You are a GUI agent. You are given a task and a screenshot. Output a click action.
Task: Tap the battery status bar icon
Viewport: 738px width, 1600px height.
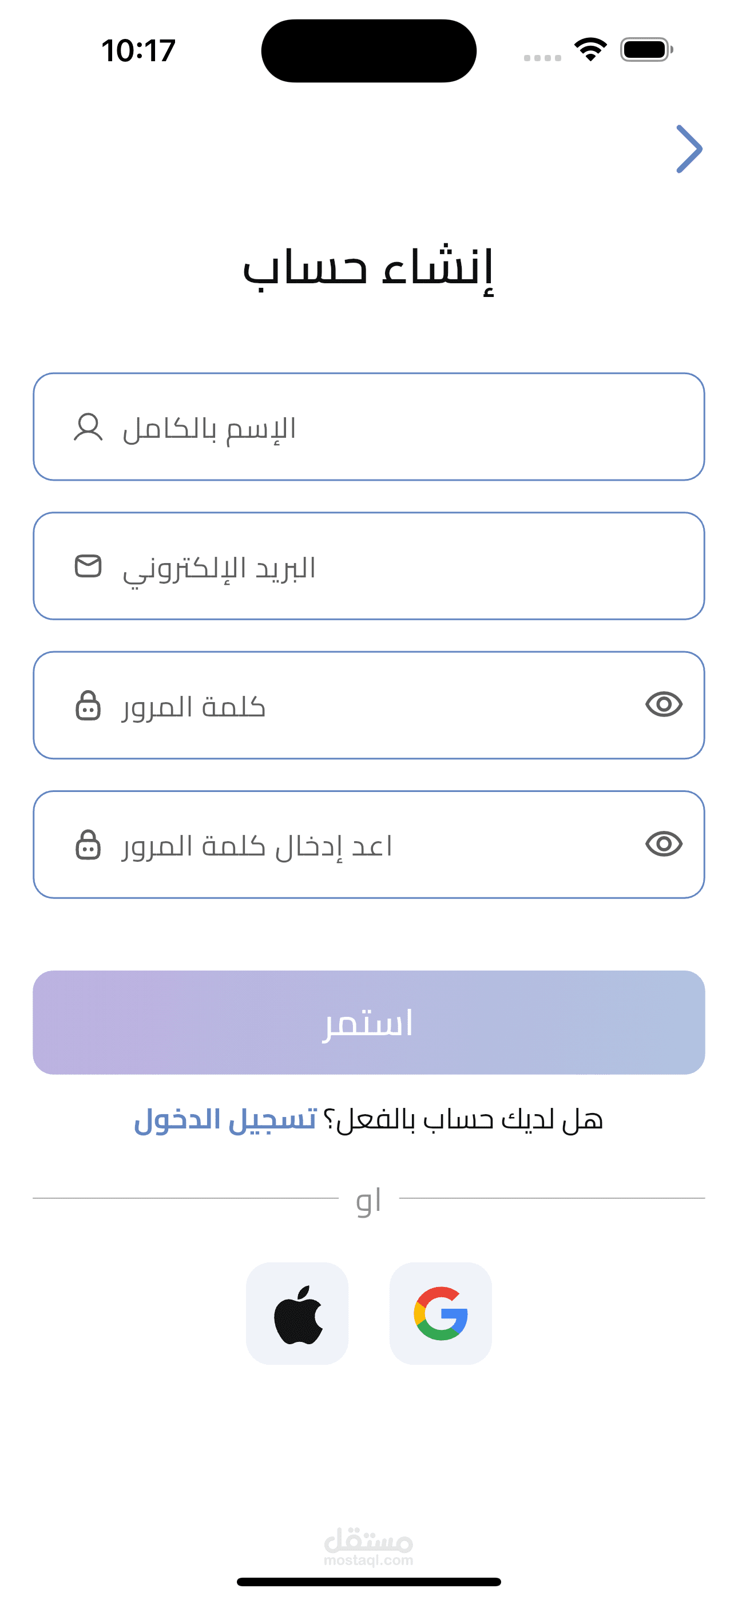click(x=646, y=50)
